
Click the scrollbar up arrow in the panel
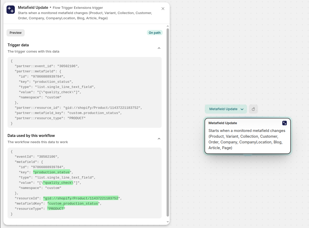point(168,26)
